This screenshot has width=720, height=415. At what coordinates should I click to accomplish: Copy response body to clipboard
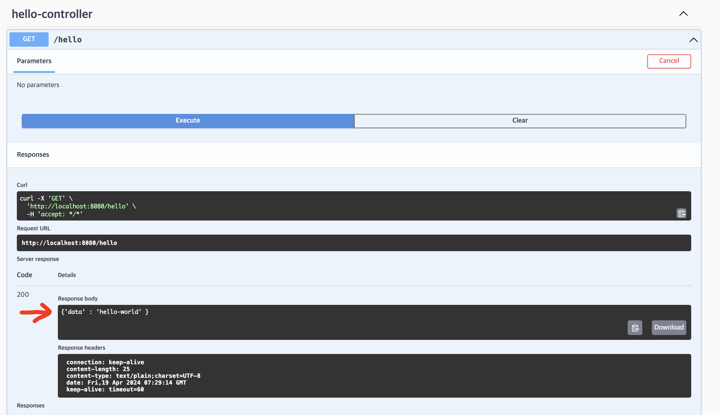(634, 327)
